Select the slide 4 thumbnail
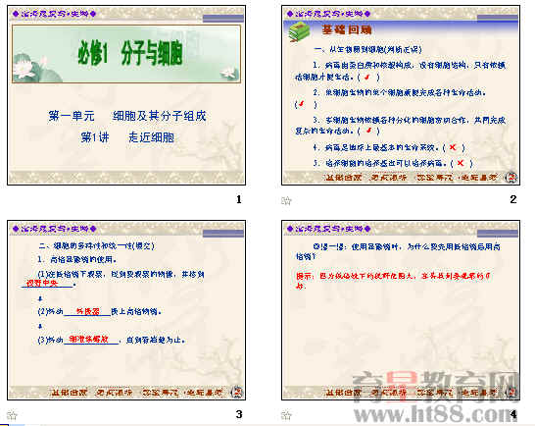Image resolution: width=535 pixels, height=426 pixels. tap(401, 310)
